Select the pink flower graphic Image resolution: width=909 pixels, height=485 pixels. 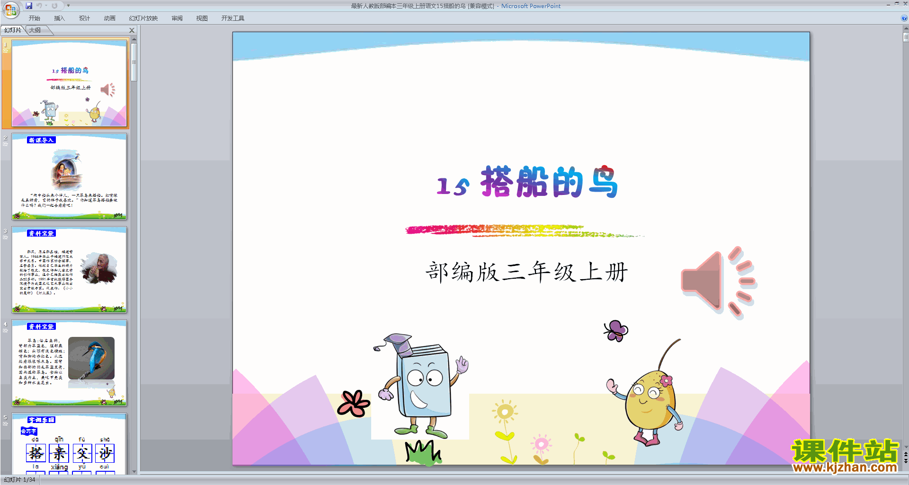[353, 403]
